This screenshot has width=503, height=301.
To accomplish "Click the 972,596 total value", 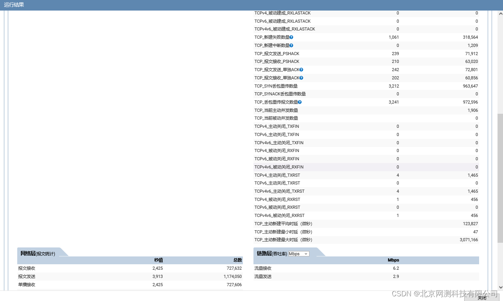I will point(470,102).
